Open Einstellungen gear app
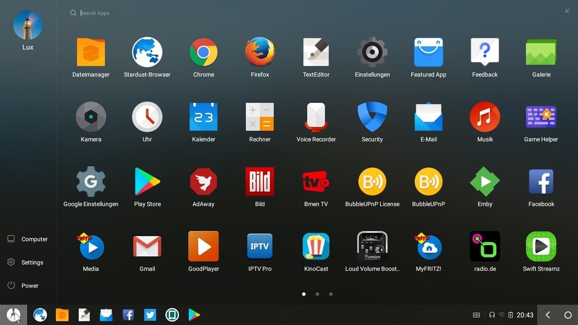The image size is (578, 325). (x=372, y=52)
